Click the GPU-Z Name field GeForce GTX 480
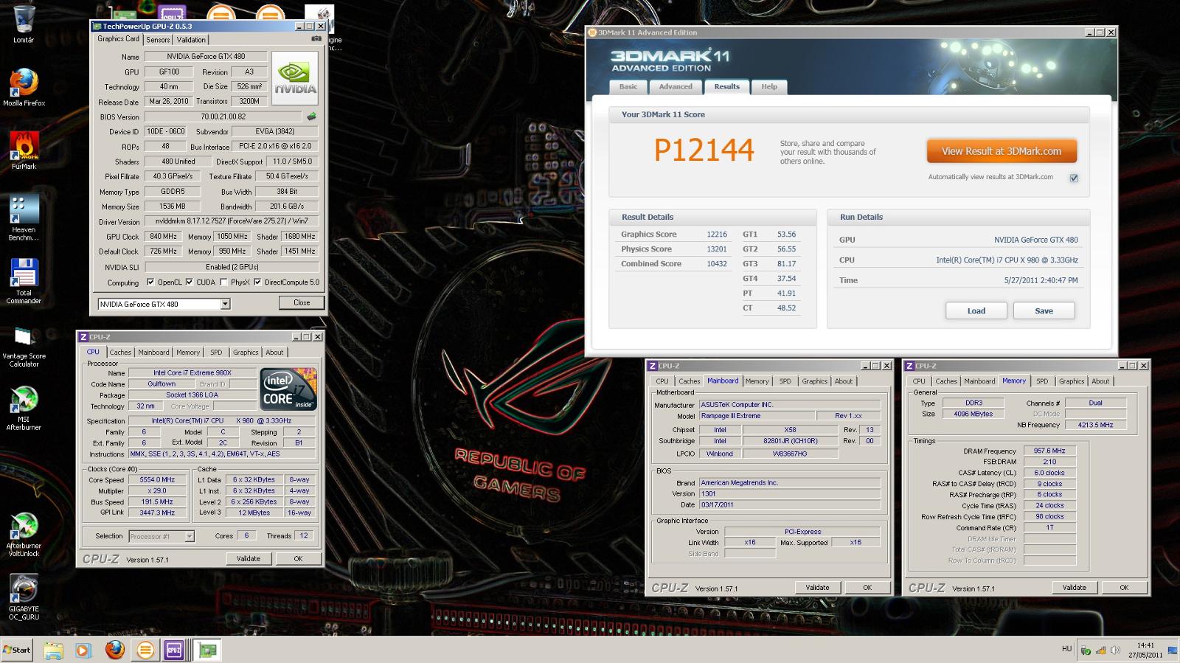This screenshot has height=663, width=1180. pos(206,56)
